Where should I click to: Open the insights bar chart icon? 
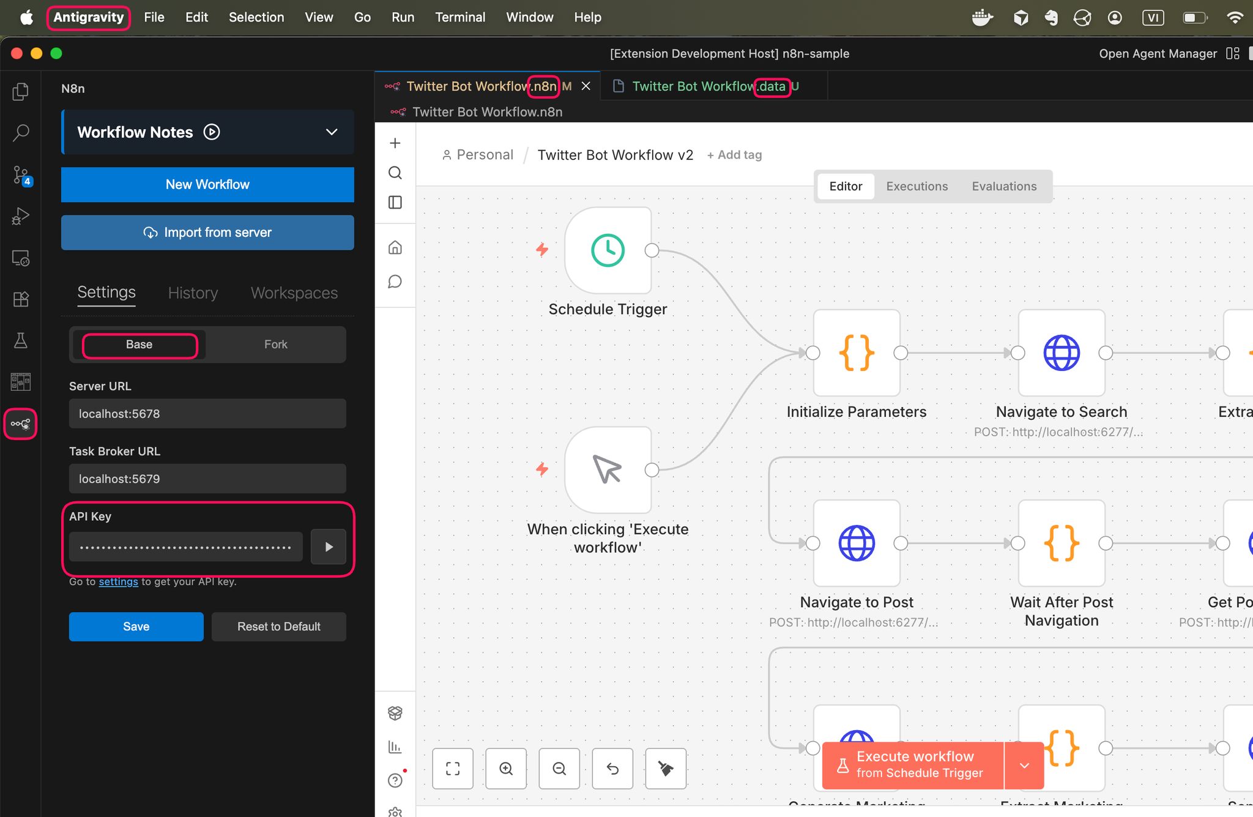pos(395,747)
